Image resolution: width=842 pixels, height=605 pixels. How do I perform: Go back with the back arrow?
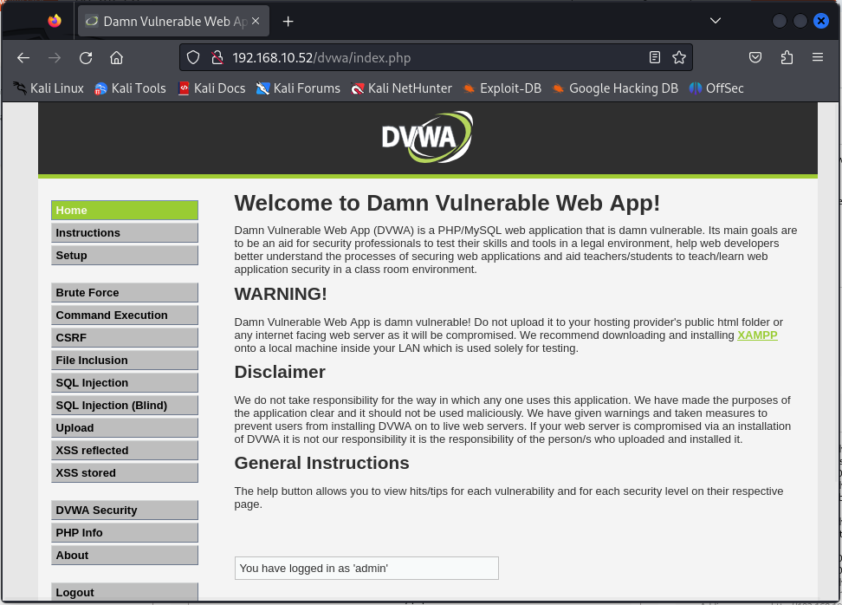(23, 57)
